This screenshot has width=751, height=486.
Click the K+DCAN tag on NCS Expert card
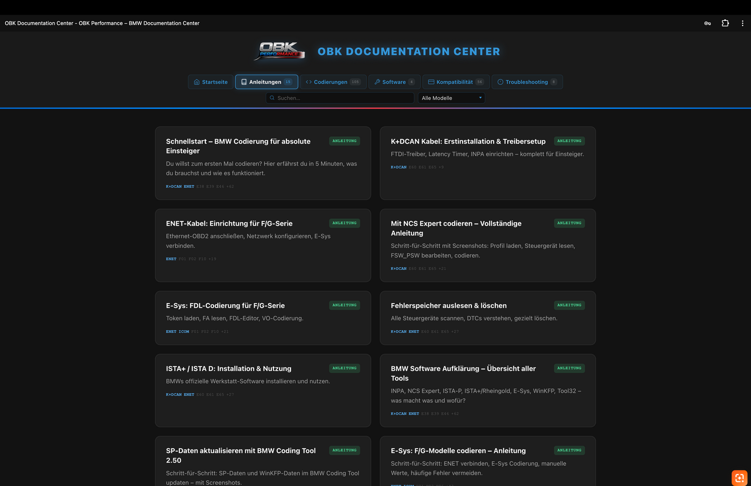click(399, 269)
